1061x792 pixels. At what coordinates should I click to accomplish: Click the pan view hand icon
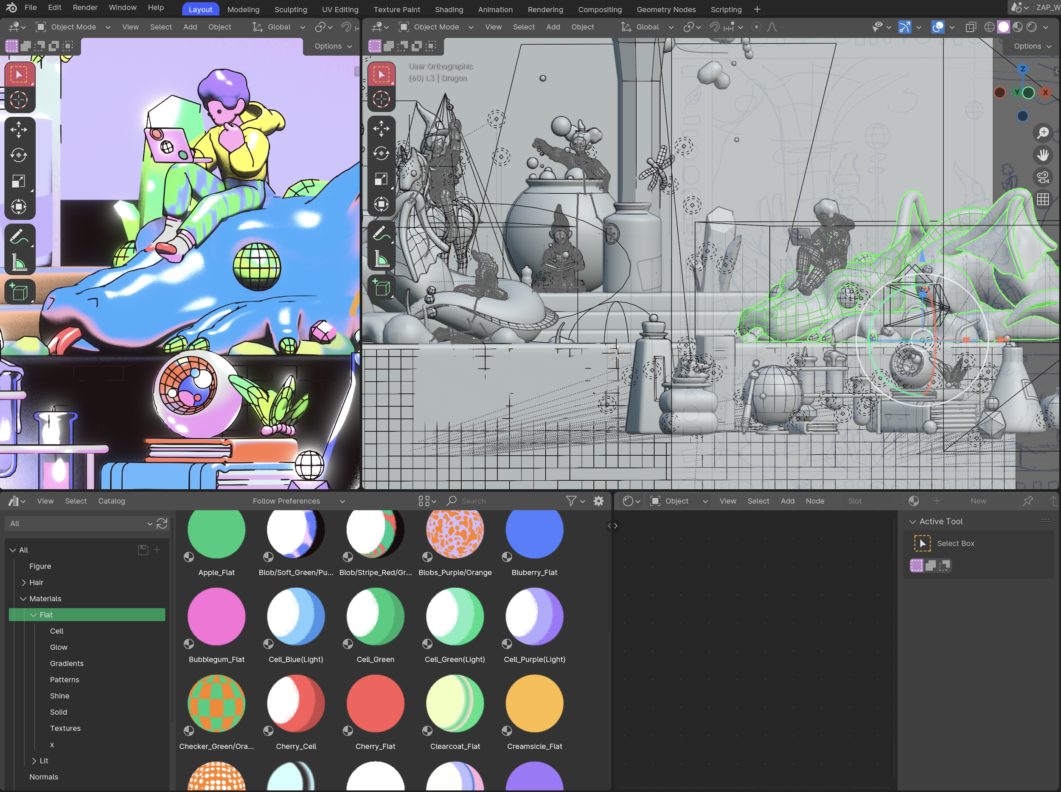click(x=1043, y=155)
